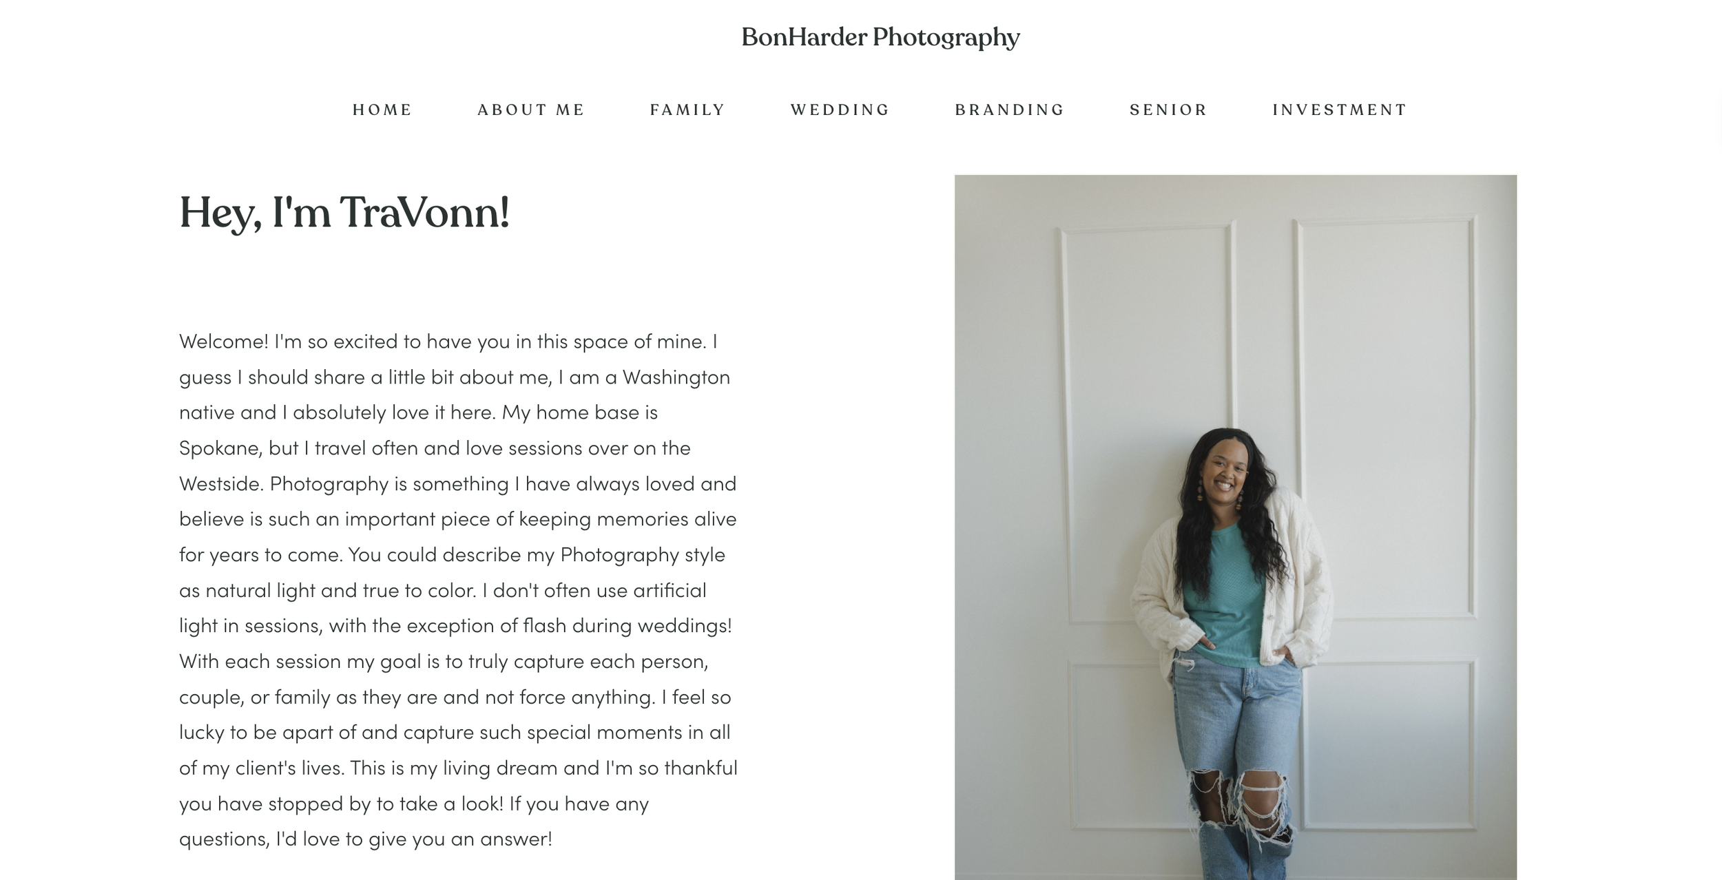Go to the HOME page
Screen dimensions: 1722x880
(x=382, y=109)
